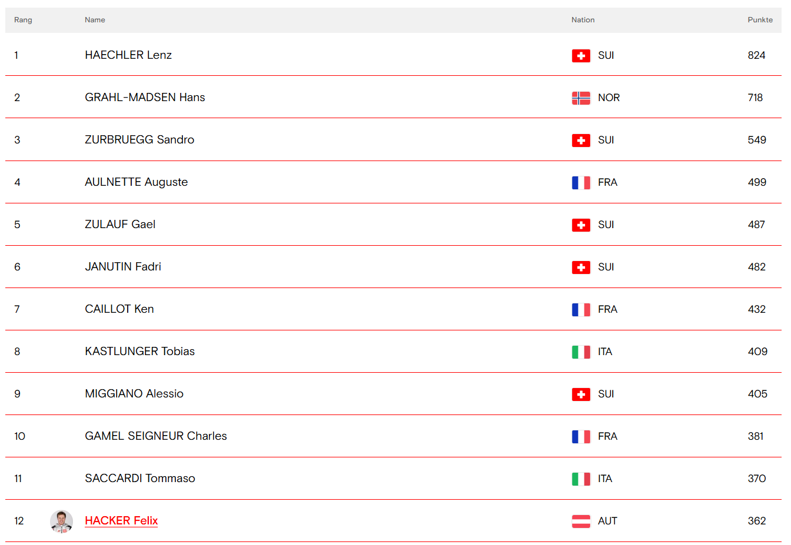Click the Austrian flag beside HACKER Felix
This screenshot has width=791, height=545.
tap(581, 521)
